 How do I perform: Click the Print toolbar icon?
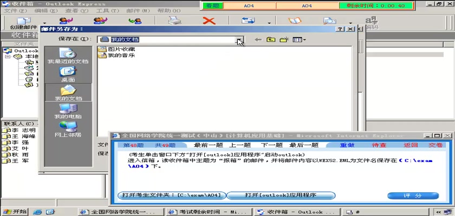[x=174, y=21]
